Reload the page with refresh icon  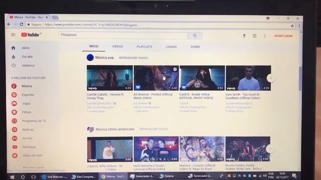point(21,24)
